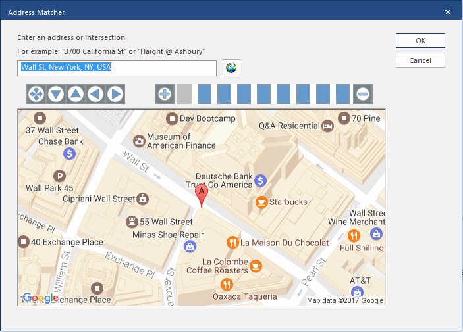The width and height of the screenshot is (463, 332).
Task: Click the AT&T store icon
Action: 357,292
